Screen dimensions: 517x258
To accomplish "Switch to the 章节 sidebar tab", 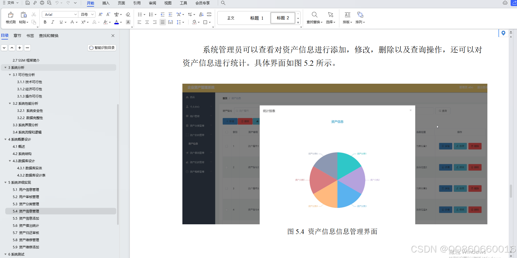I will (17, 36).
